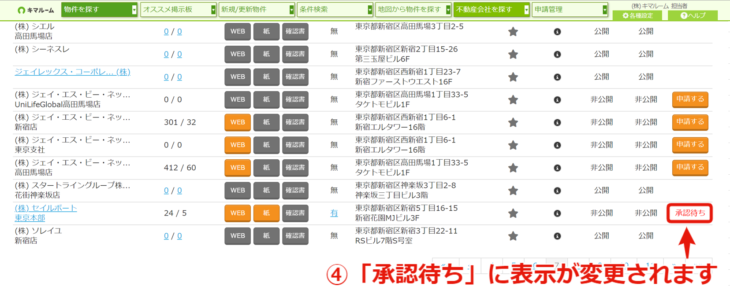
Task: Open the オススメ掲示板 dropdown
Action: coord(178,10)
